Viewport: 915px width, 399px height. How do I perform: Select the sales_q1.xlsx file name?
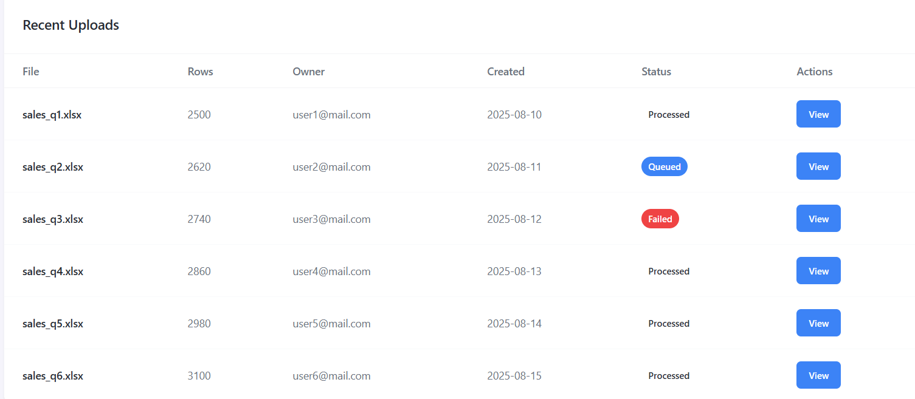(x=52, y=115)
